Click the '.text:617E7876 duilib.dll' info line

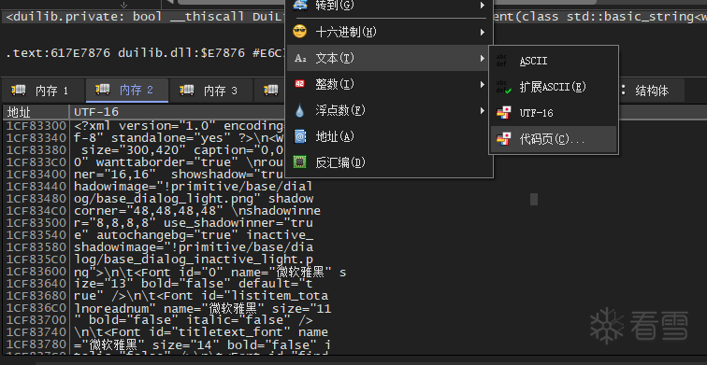click(x=146, y=53)
